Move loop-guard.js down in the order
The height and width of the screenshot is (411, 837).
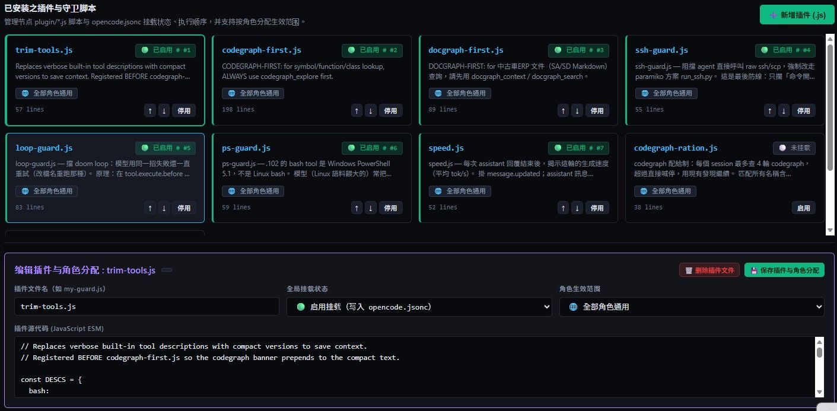click(x=164, y=208)
